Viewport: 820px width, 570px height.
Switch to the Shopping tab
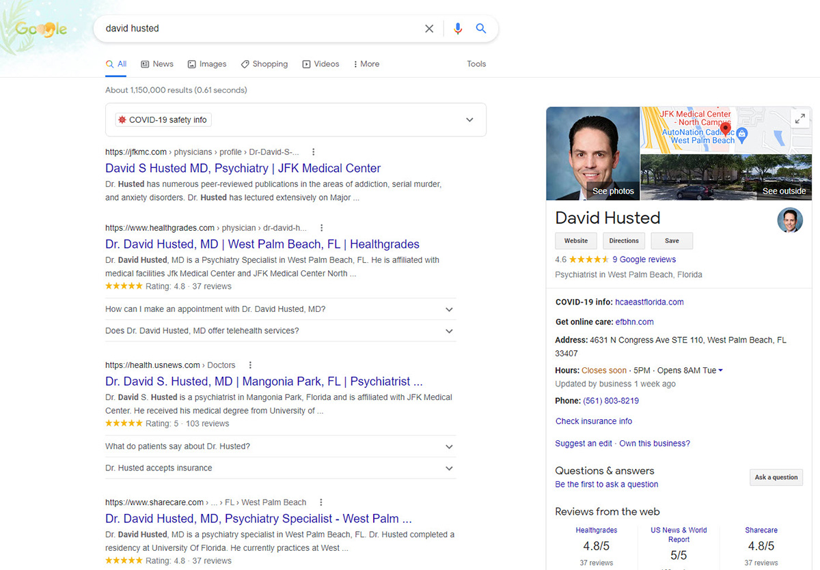tap(264, 64)
